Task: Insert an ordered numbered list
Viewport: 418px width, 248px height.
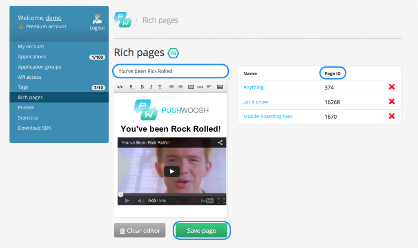Action: [x=180, y=87]
